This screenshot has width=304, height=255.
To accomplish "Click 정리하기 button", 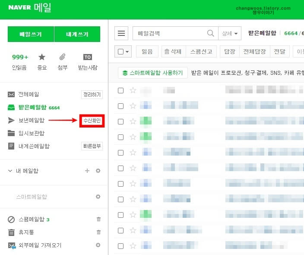I will (92, 95).
